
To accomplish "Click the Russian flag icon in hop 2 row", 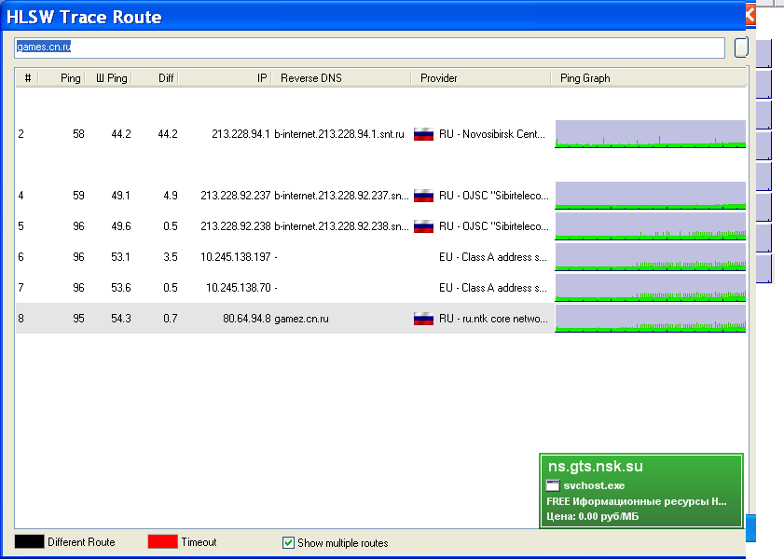I will point(424,134).
